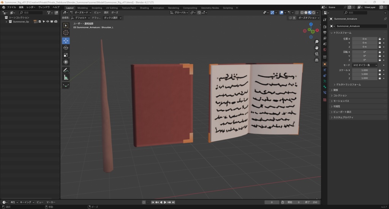The width and height of the screenshot is (389, 209).
Task: Open the Bone Constraints properties tab
Action: click(325, 93)
